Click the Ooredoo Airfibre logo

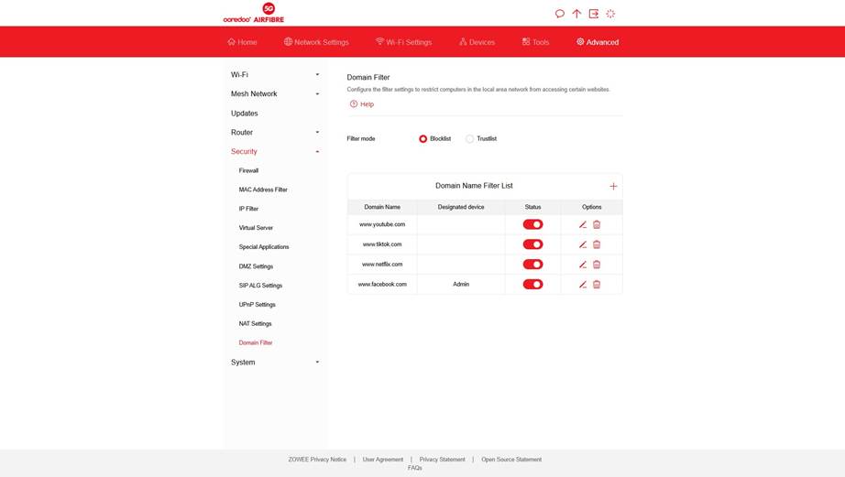click(x=253, y=13)
